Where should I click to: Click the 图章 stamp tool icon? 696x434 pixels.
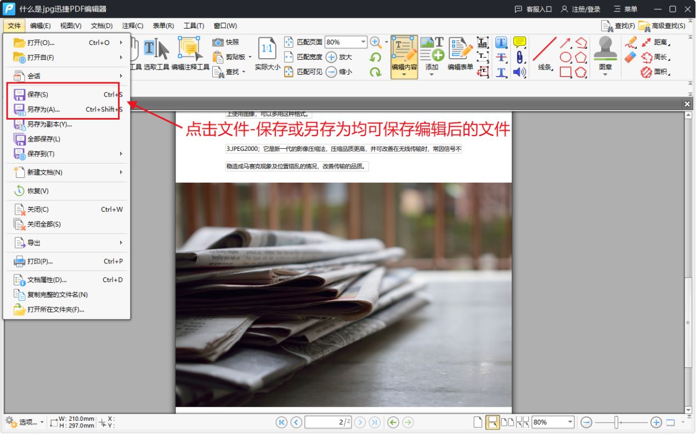click(606, 54)
